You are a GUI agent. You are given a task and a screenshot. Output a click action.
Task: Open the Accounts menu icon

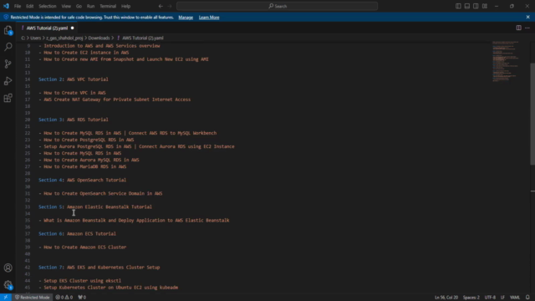pos(8,268)
